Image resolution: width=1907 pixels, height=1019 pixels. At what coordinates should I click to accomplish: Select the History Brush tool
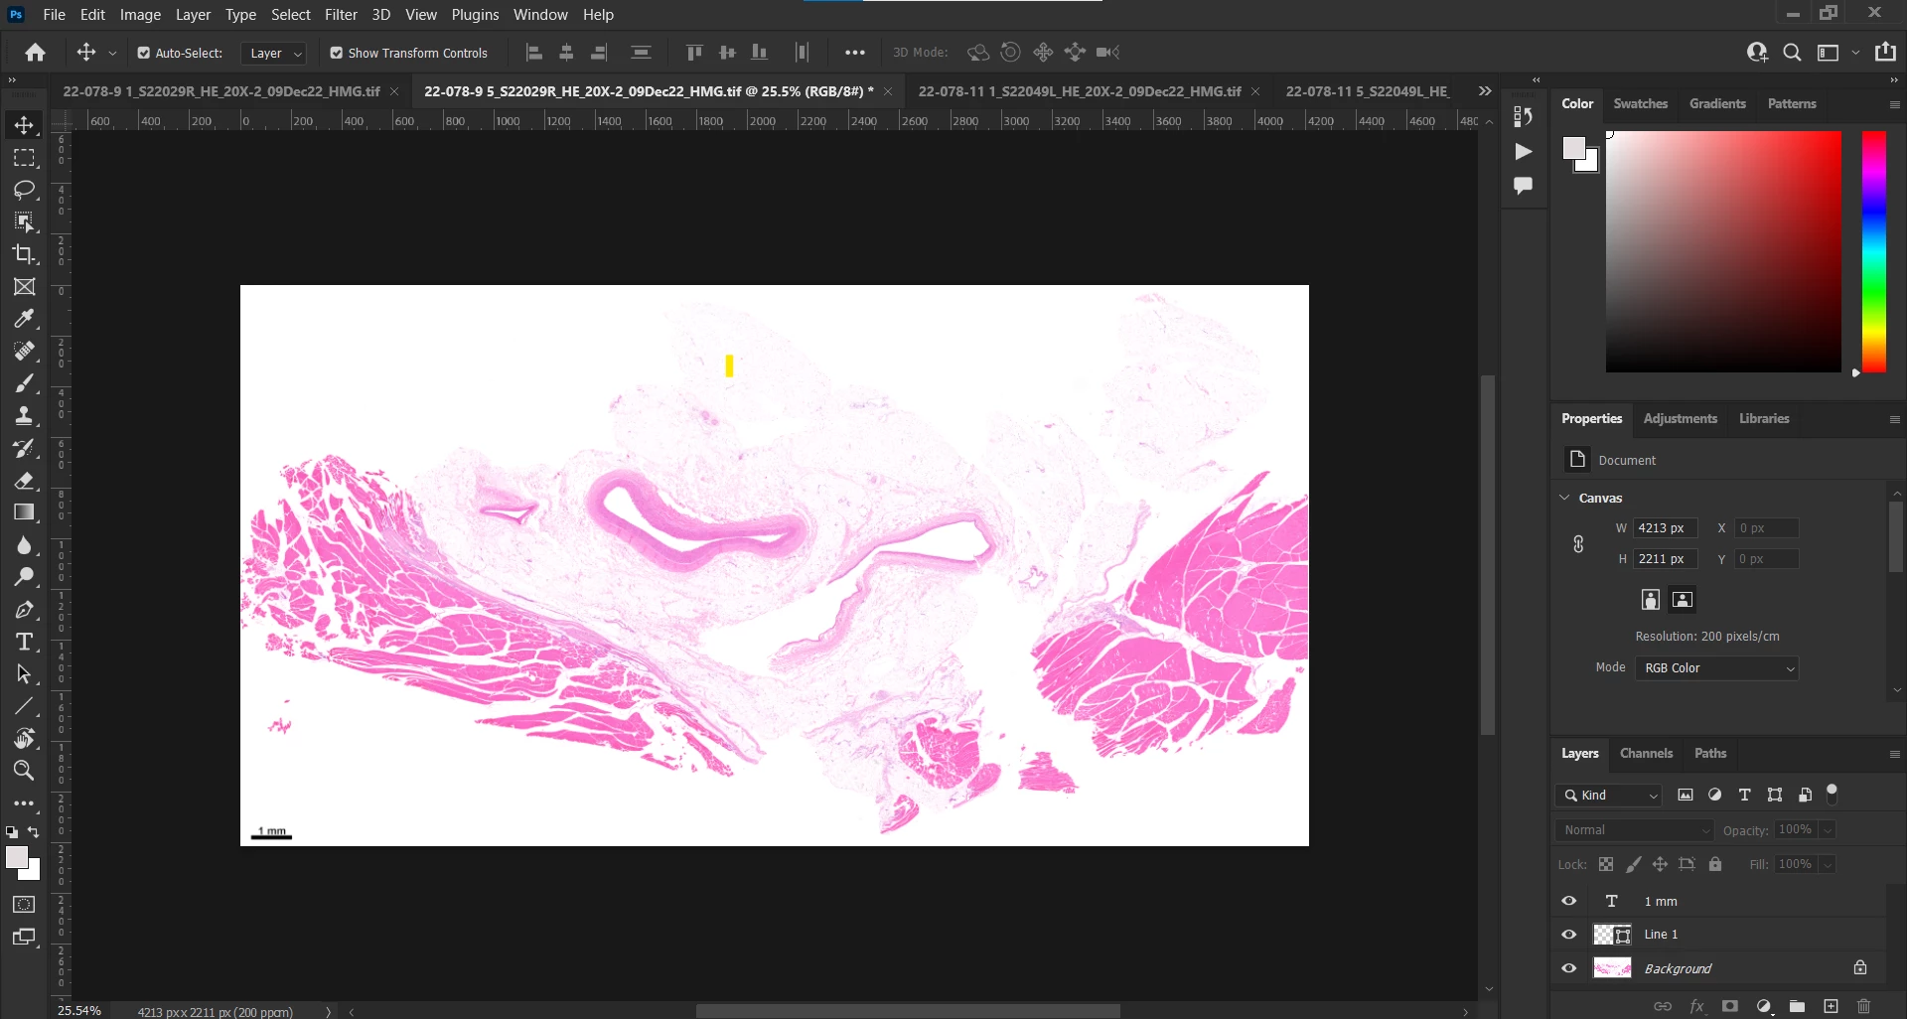[x=24, y=448]
